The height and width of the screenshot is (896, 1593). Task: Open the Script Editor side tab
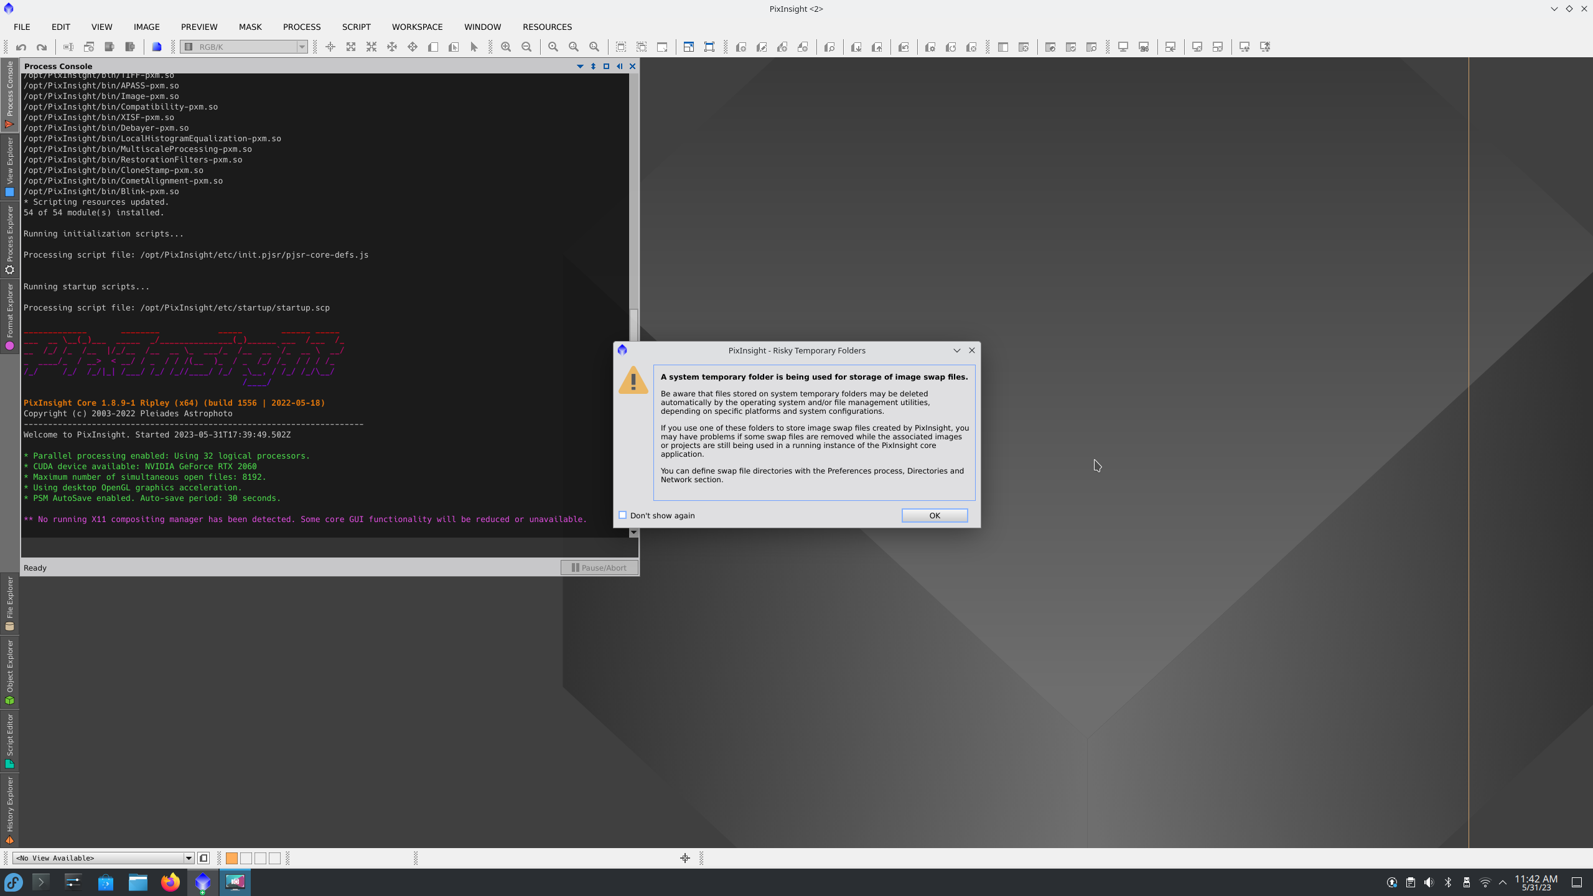(9, 741)
